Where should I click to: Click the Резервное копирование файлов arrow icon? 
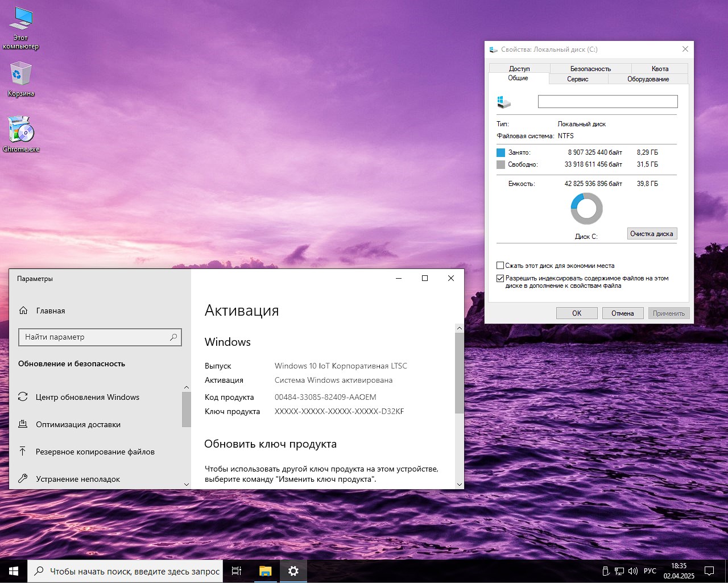[x=23, y=452]
